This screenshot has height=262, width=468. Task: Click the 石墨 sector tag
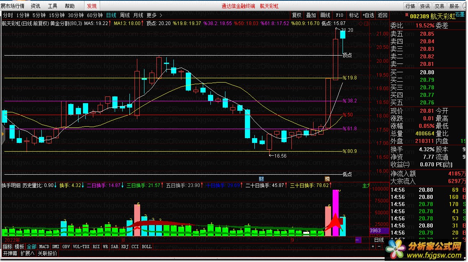[460, 14]
